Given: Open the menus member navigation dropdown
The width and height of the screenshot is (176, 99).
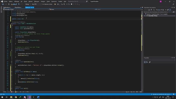Looking at the screenshot, I should (118, 10).
